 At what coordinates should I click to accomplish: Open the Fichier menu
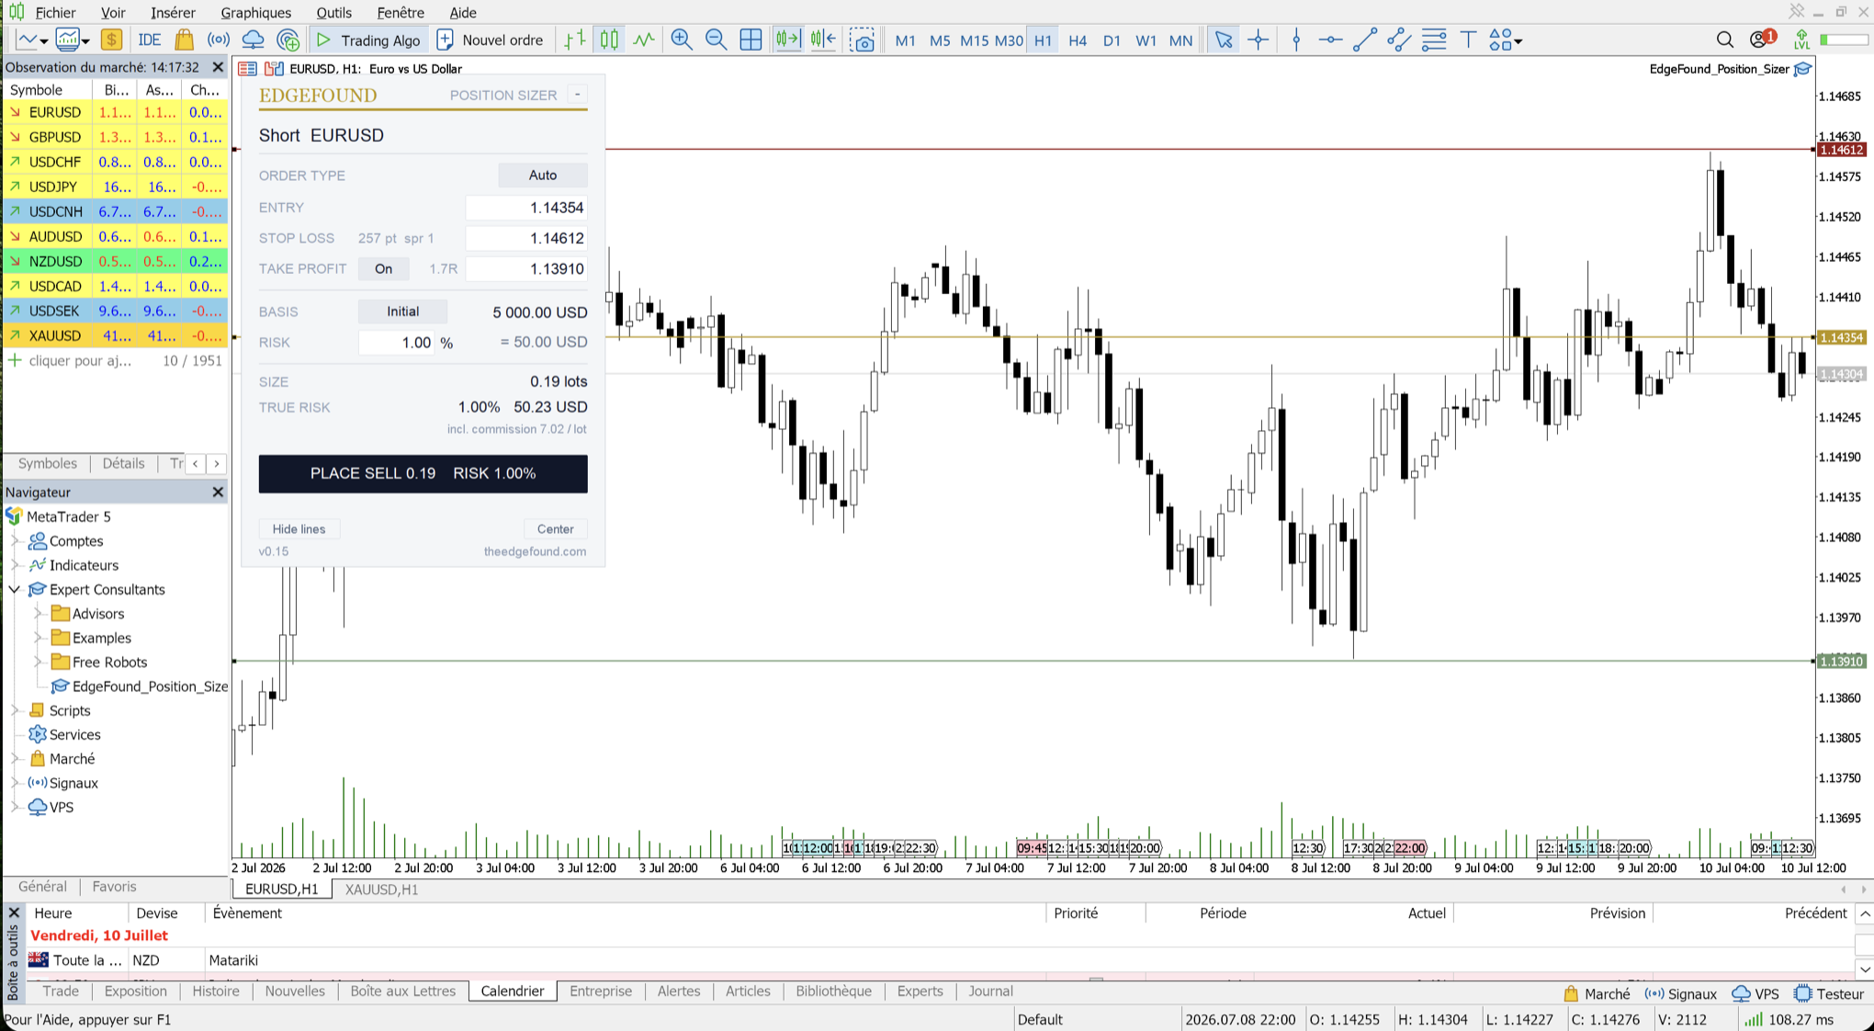tap(55, 12)
